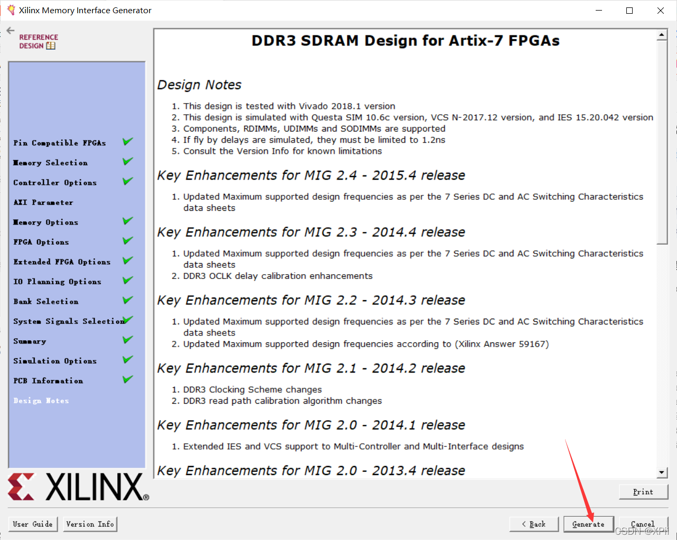Click the checkmark next to Extended FPGA Options
Viewport: 677px width, 540px height.
tap(128, 260)
